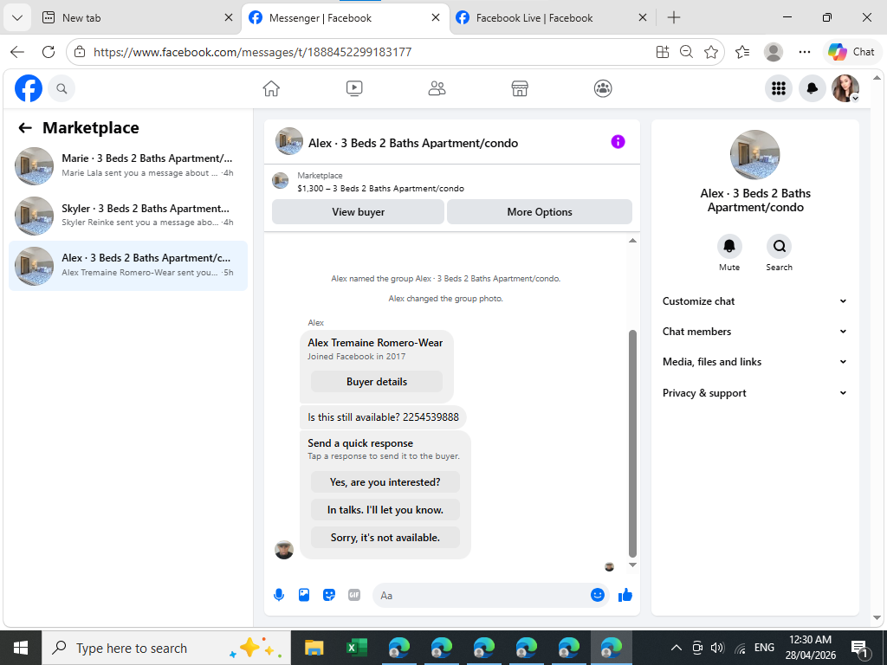This screenshot has height=665, width=887.
Task: Click the GIF icon in composer
Action: (354, 595)
